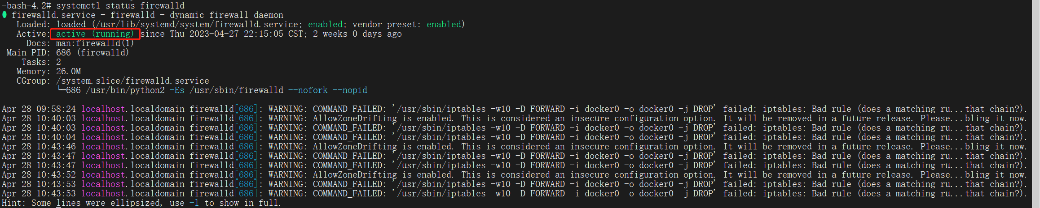Click the -l option in the Hint line
Screen dimensions: 1040x208
194,203
